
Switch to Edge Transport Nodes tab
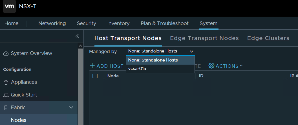(204, 38)
